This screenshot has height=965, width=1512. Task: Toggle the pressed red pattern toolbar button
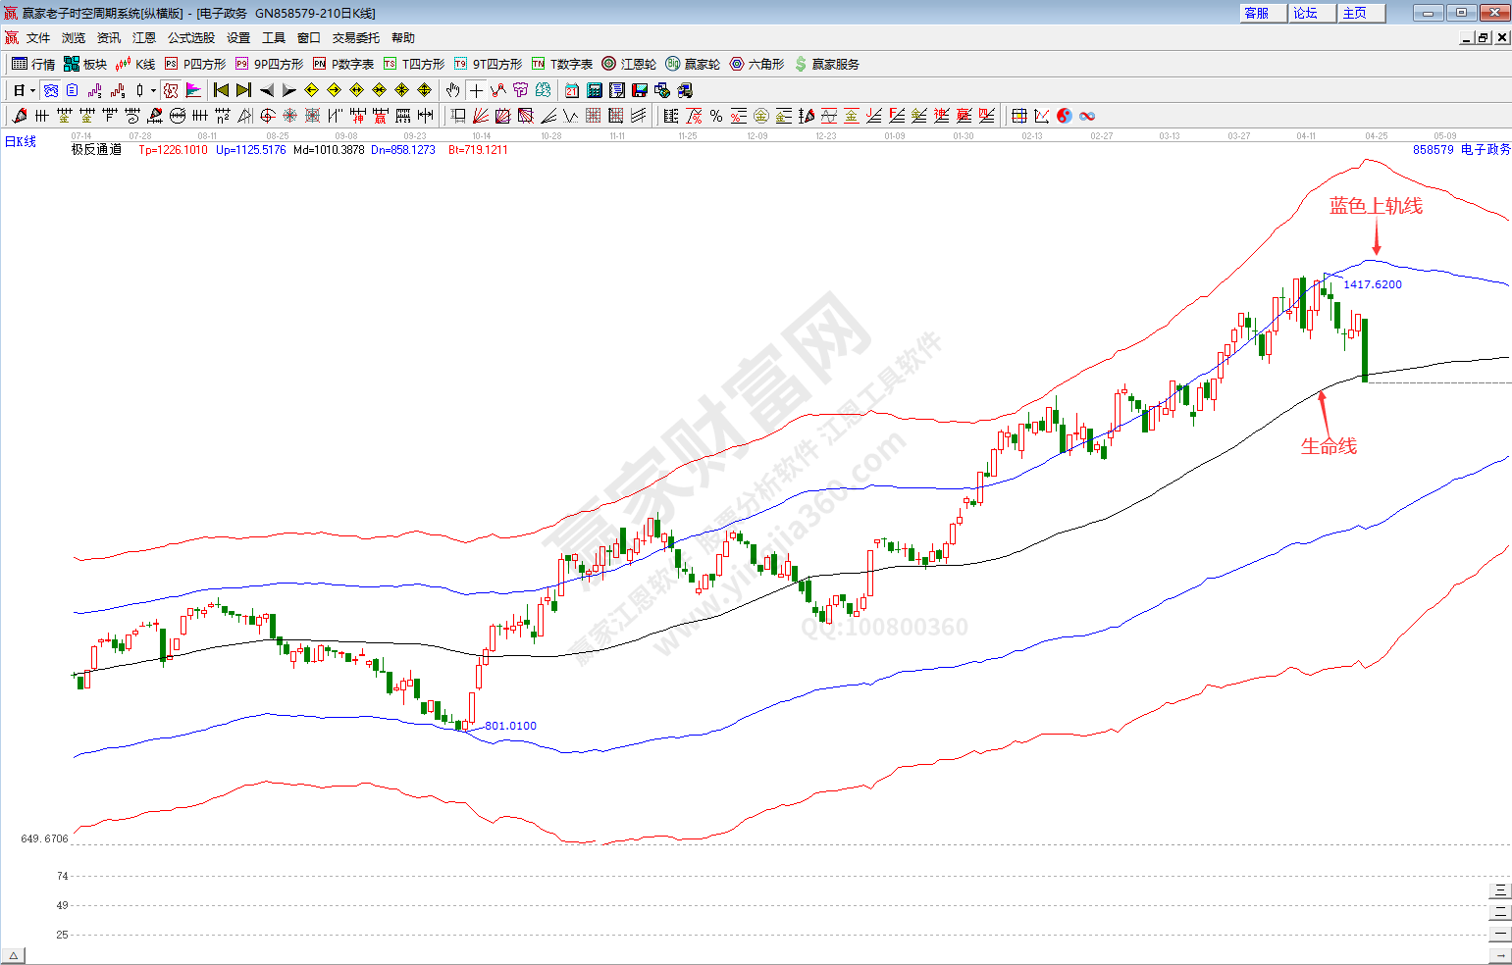click(171, 90)
